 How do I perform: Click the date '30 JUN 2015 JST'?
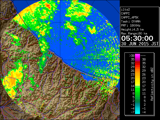[140, 44]
